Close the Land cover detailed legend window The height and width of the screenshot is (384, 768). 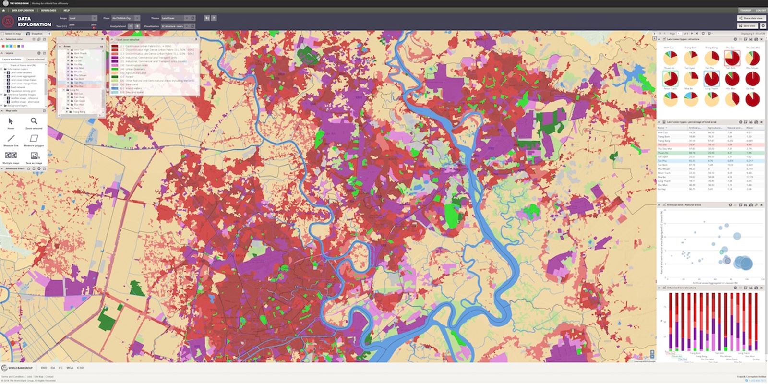pyautogui.click(x=196, y=39)
